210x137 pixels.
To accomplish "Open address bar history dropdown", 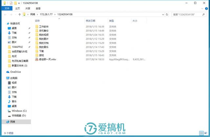I will pos(163,14).
